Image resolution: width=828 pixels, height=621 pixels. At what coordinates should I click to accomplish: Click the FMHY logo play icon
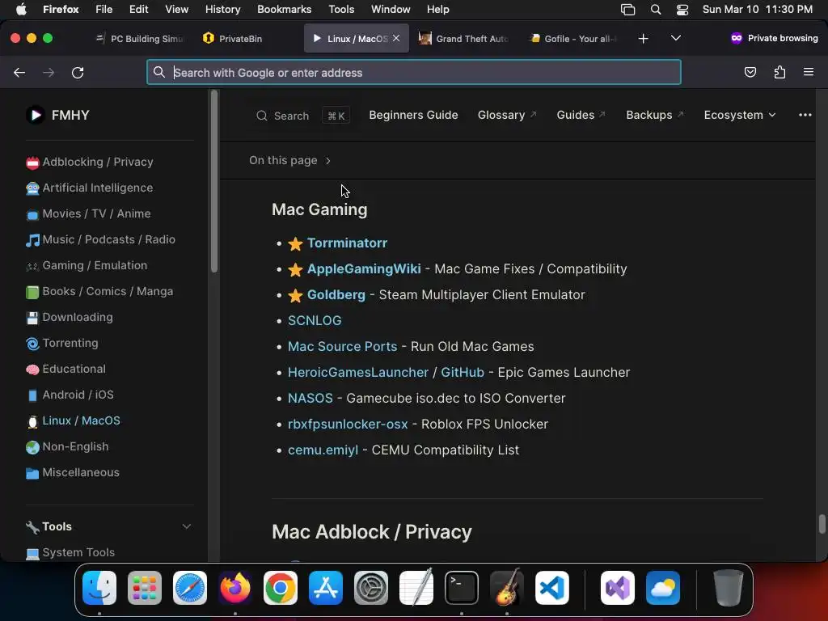(x=36, y=115)
